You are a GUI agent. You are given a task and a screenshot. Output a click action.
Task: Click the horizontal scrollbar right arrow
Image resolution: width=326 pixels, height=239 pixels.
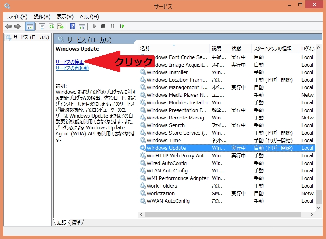tap(312, 214)
